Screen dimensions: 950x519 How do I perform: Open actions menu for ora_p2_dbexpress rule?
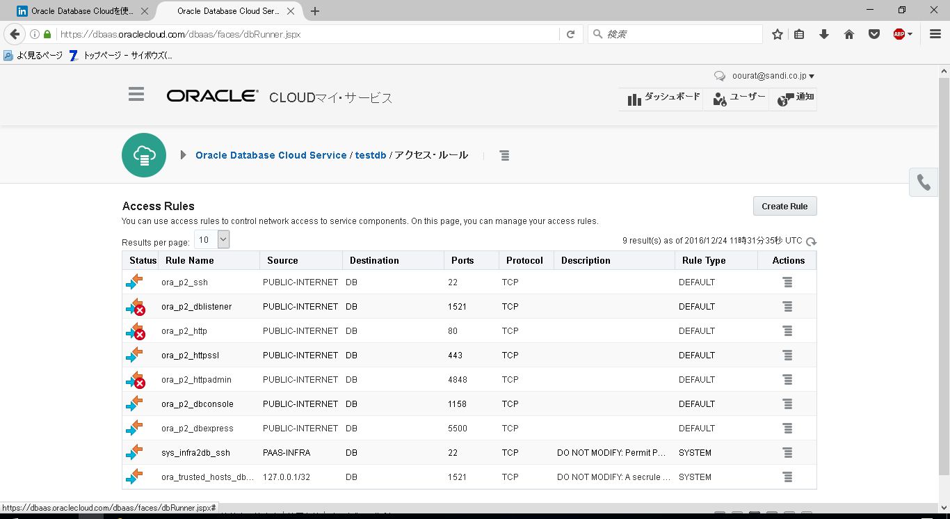pyautogui.click(x=787, y=429)
